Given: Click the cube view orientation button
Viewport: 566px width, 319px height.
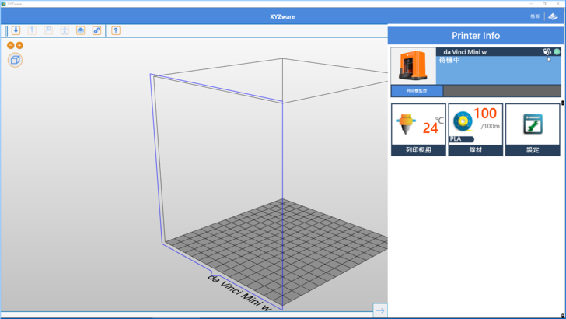Looking at the screenshot, I should 16,60.
